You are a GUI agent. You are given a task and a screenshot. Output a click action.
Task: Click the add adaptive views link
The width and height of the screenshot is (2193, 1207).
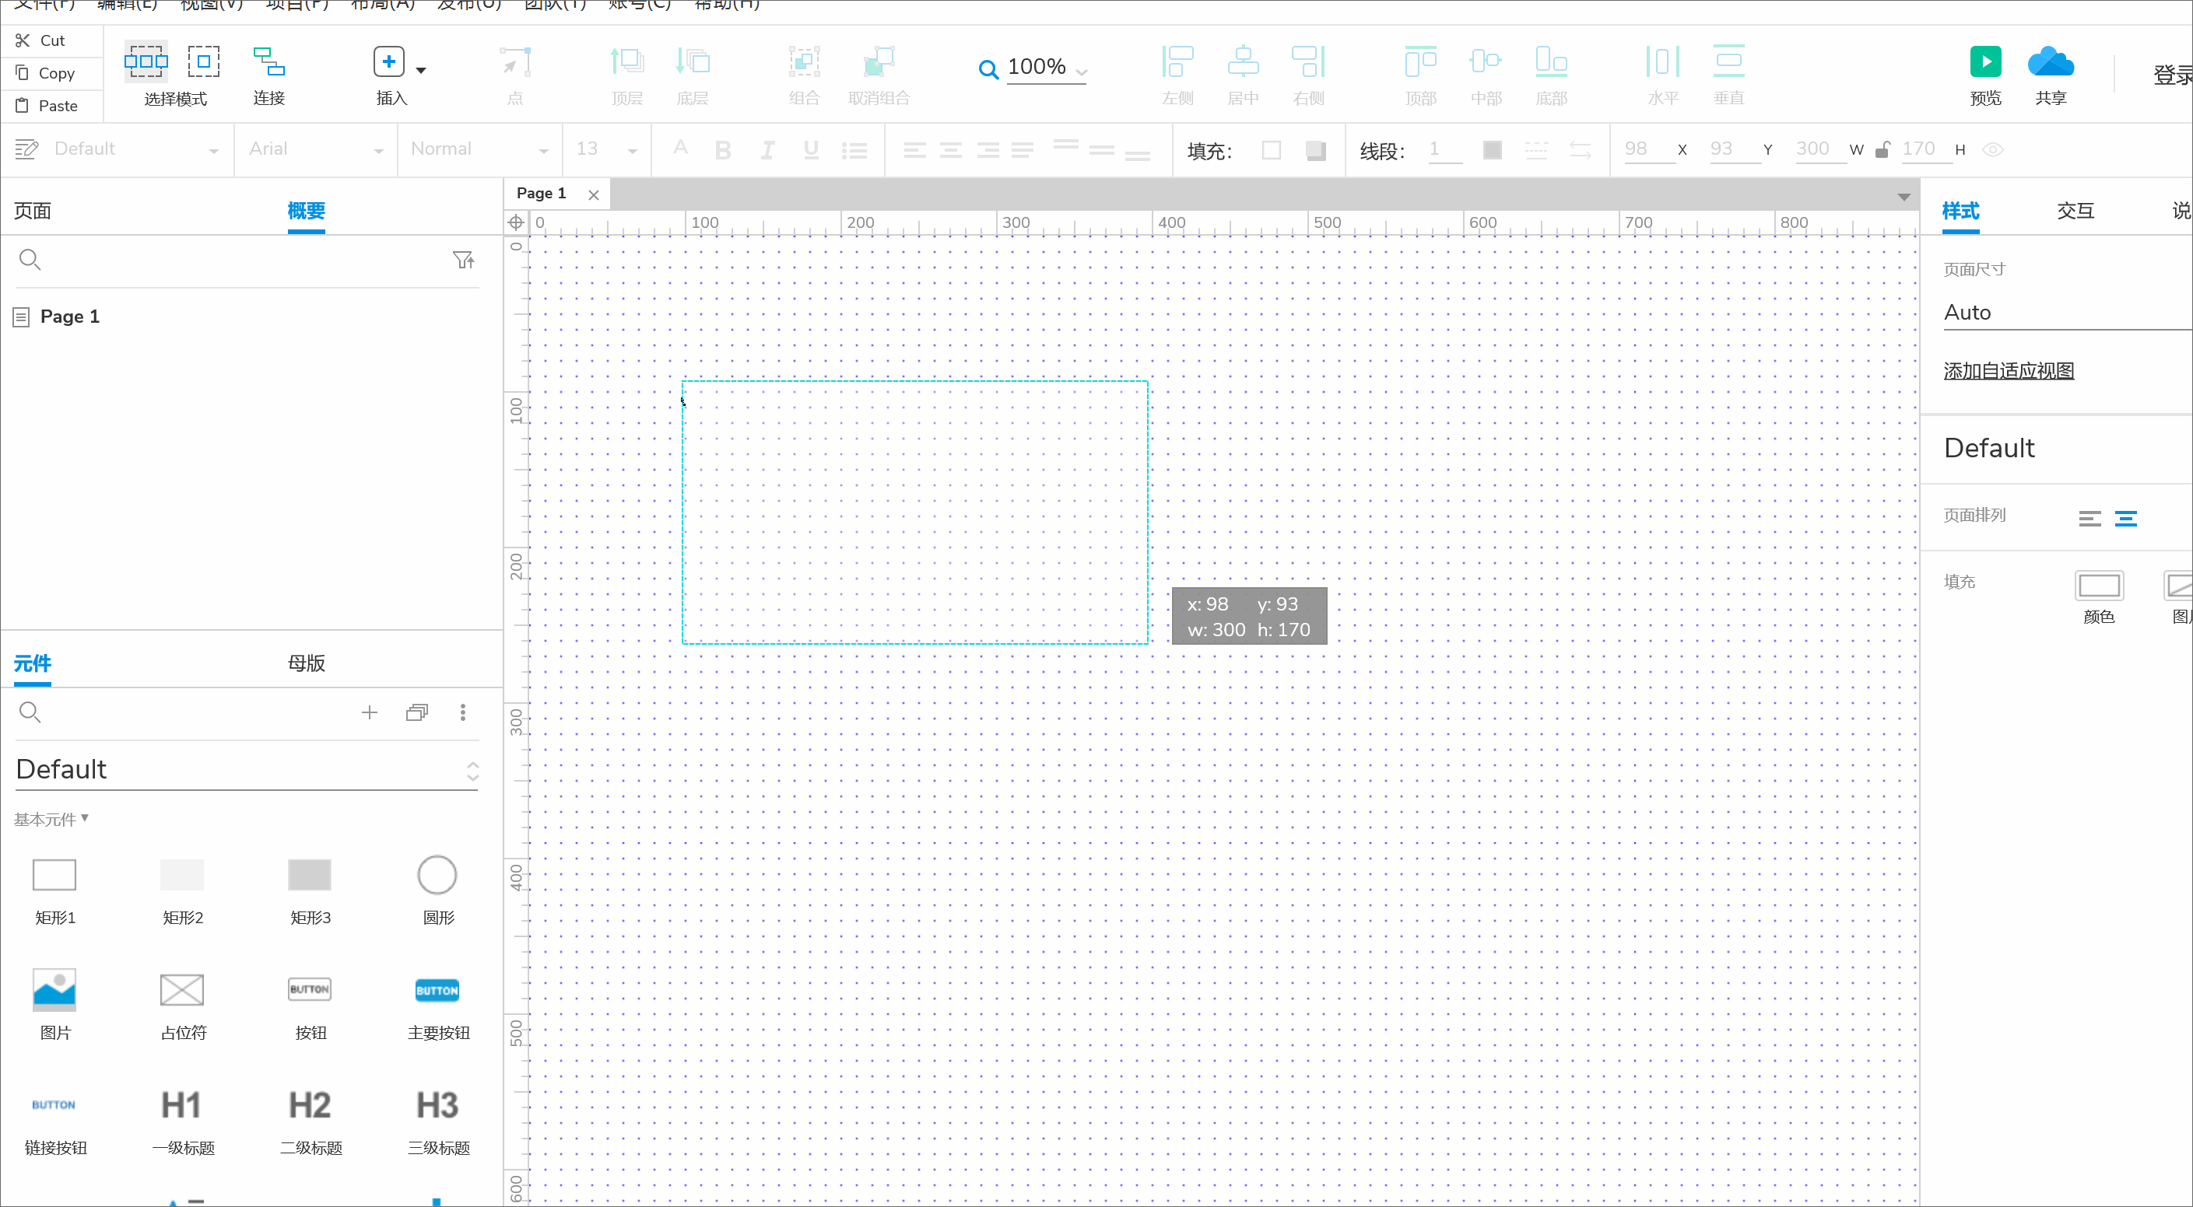[2009, 370]
